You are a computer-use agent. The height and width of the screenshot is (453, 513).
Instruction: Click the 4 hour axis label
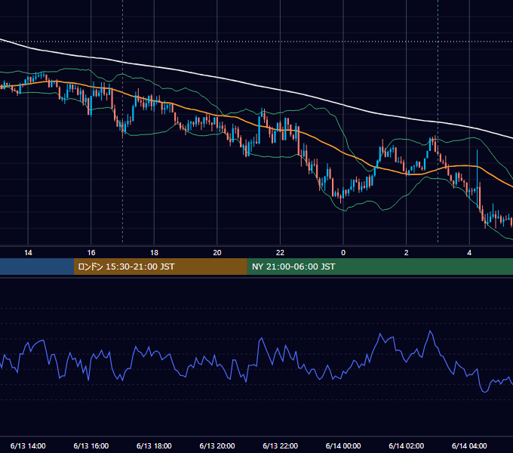click(469, 253)
